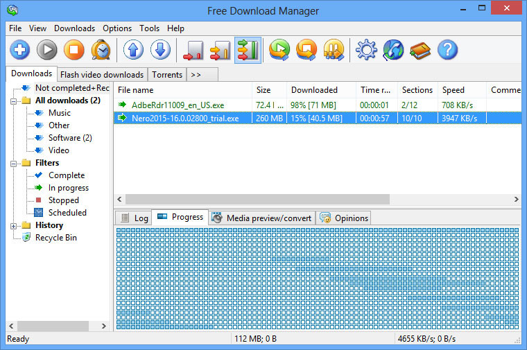
Task: Open the Log tab
Action: (x=134, y=218)
